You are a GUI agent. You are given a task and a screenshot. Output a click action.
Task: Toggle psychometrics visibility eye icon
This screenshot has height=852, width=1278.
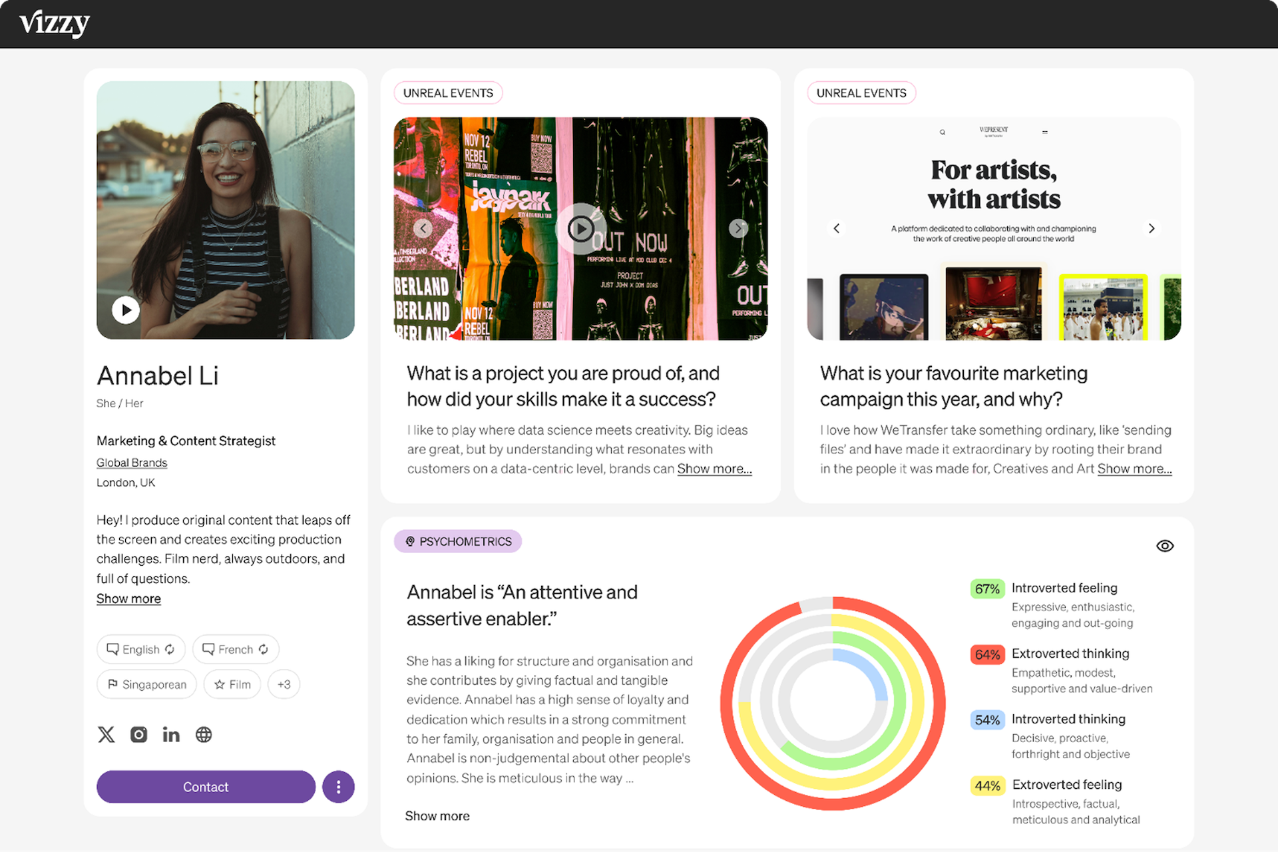click(x=1165, y=546)
